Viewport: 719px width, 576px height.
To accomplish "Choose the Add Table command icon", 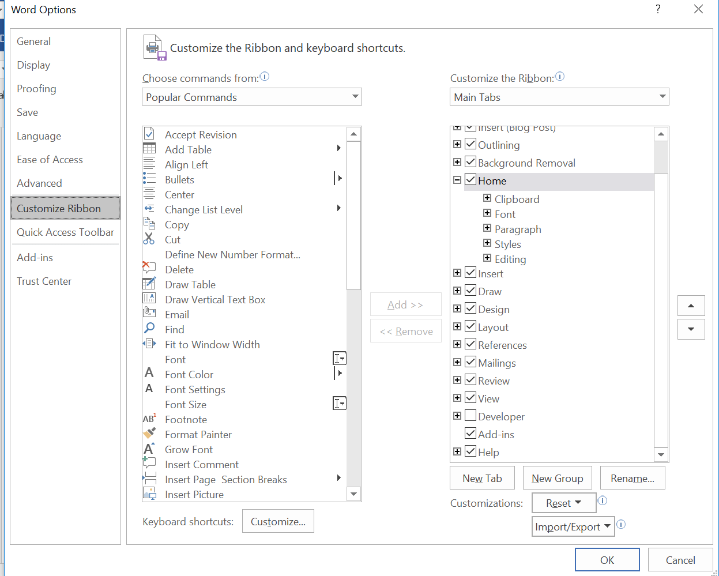I will click(x=149, y=149).
